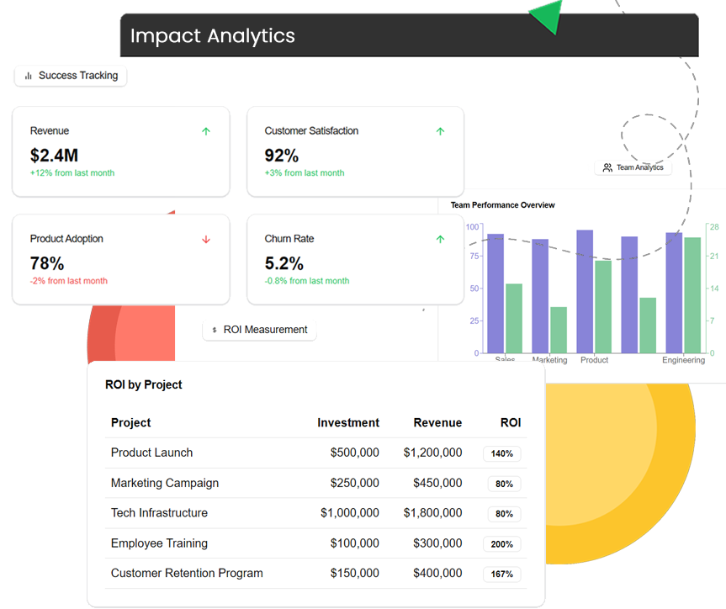Viewport: 726px width, 609px height.
Task: Click the 140% ROI badge for Product Launch
Action: click(x=501, y=453)
